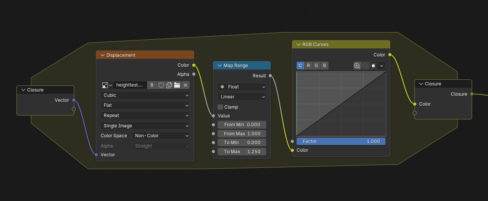Image resolution: width=488 pixels, height=201 pixels.
Task: Click the Color input socket on Closure node
Action: 415,104
